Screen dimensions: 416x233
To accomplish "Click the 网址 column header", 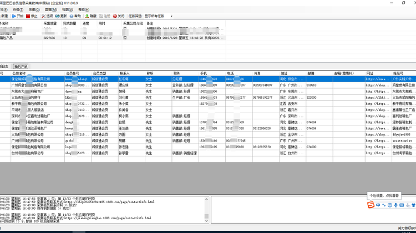I will pyautogui.click(x=378, y=73).
